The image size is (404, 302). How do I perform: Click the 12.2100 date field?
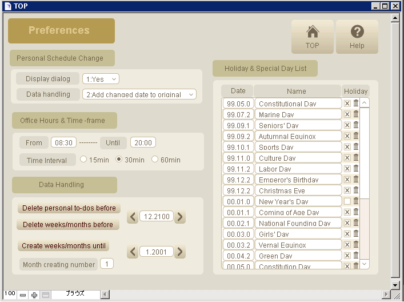pos(157,216)
